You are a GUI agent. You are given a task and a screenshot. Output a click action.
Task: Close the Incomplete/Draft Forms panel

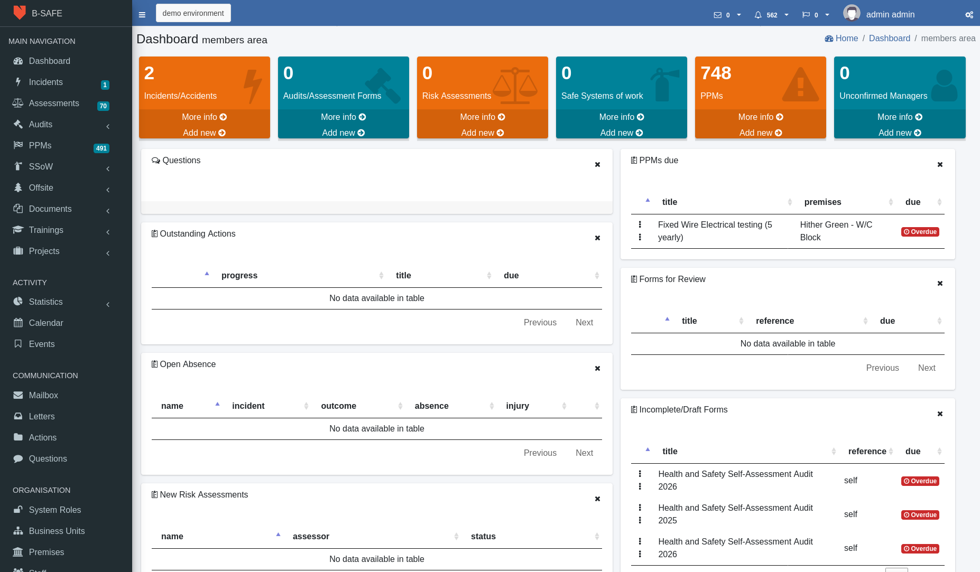[940, 414]
